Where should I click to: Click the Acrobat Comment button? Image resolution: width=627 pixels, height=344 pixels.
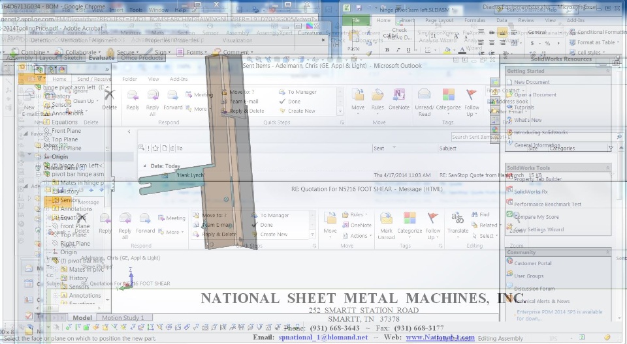(x=233, y=52)
